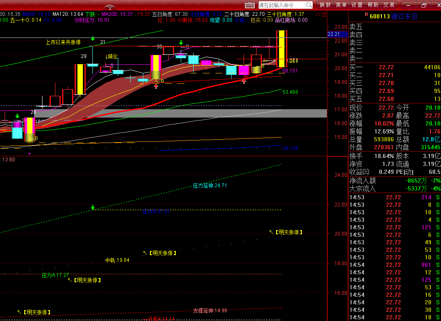Select the 买四 bid price 22.69

coord(386,91)
